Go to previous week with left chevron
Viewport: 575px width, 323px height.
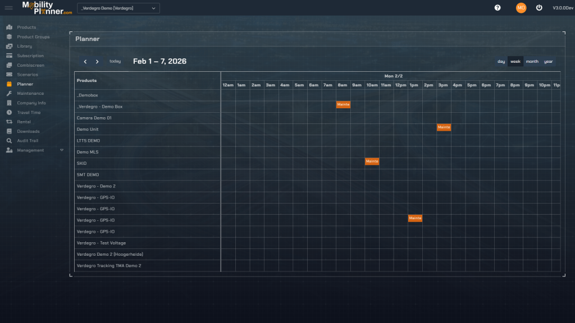pyautogui.click(x=85, y=62)
